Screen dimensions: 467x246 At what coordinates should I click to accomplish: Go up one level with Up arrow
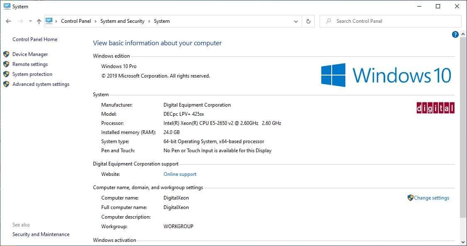pos(39,21)
